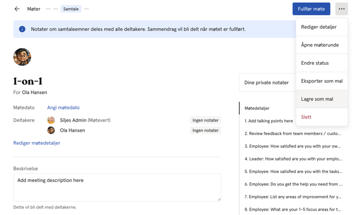
Task: Select Rediger detaljer from the menu
Action: pyautogui.click(x=322, y=27)
